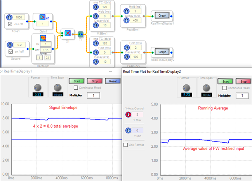Image resolution: width=252 pixels, height=181 pixels.
Task: Click PeakEnv2 Decay adjust knob
Action: pos(127,56)
